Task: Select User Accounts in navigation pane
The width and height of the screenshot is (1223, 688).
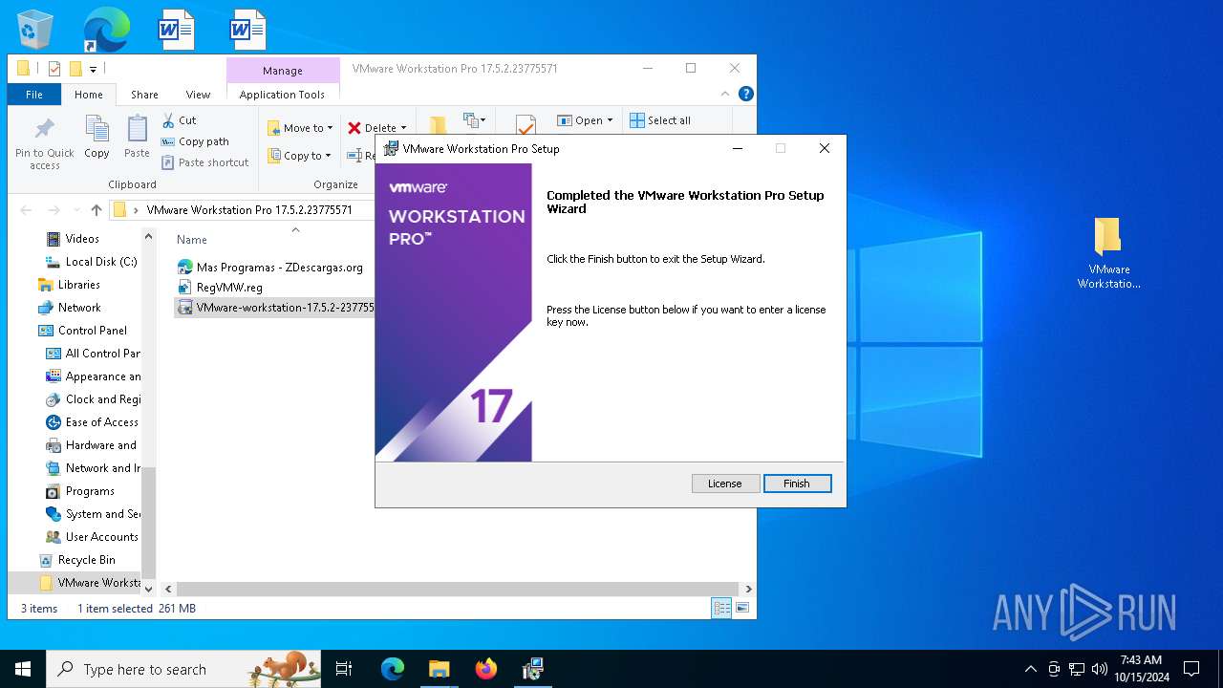Action: click(93, 537)
